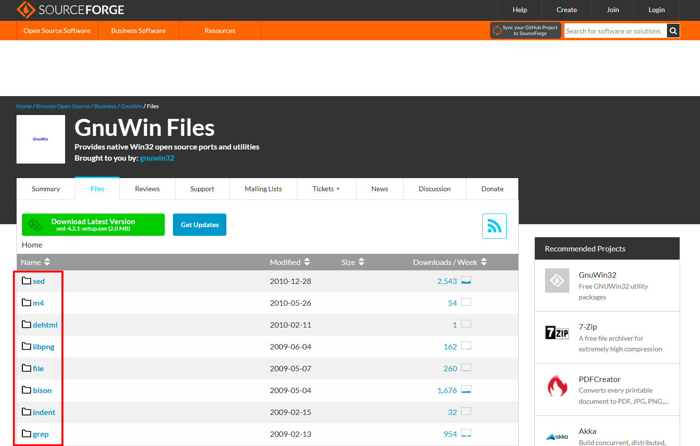Click the dehtml folder icon
Viewport: 700px width, 446px height.
click(x=27, y=324)
